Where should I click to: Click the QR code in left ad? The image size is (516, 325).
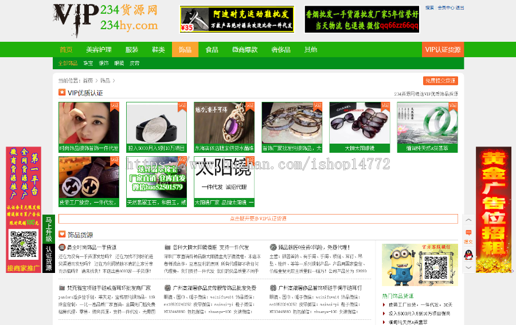(x=24, y=244)
